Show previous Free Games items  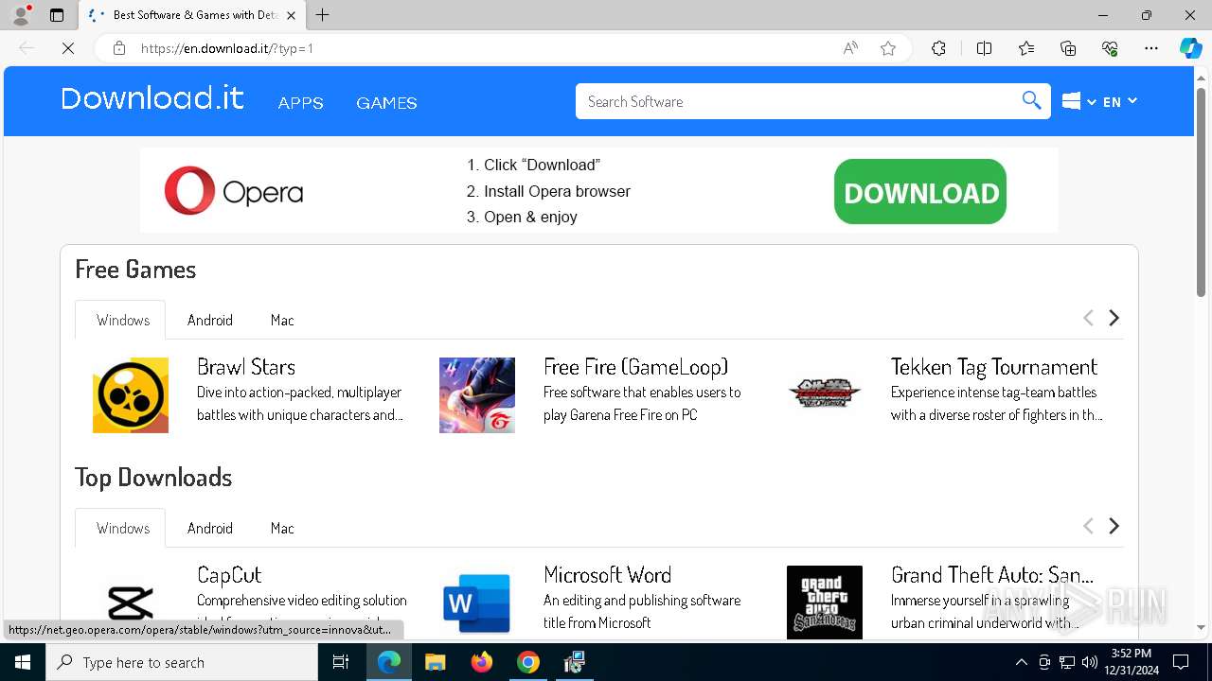click(x=1088, y=318)
